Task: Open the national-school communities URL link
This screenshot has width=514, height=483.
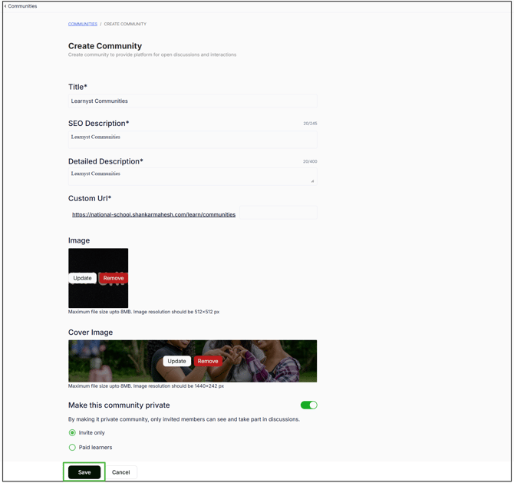Action: [x=153, y=214]
